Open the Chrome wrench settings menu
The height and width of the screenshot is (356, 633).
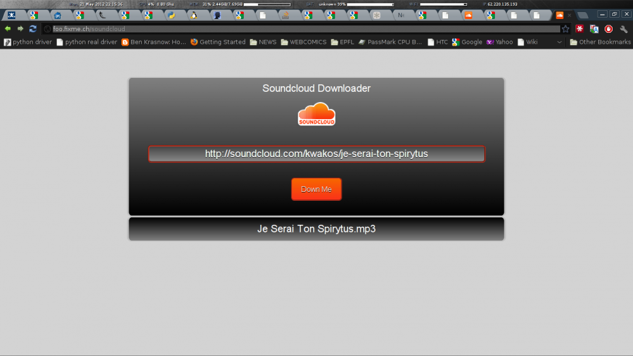[x=624, y=29]
